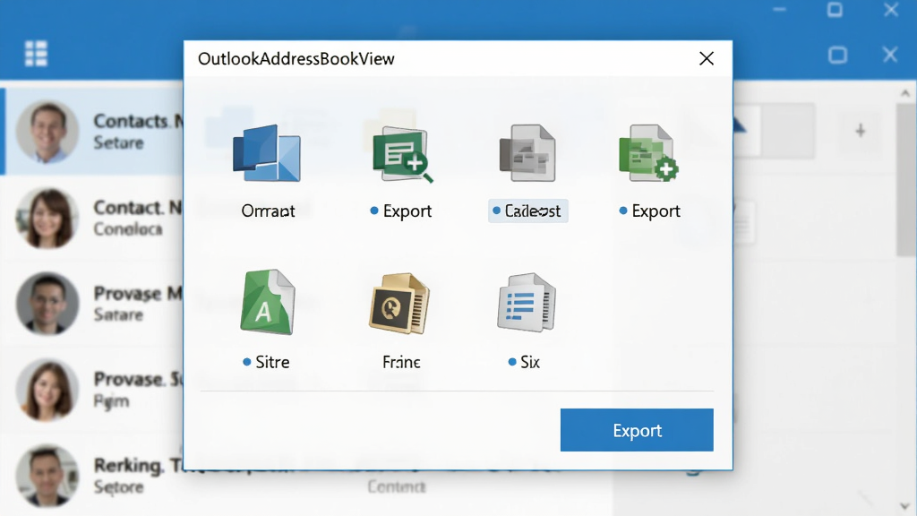The height and width of the screenshot is (516, 917).
Task: Click the scrollbar up arrow
Action: click(905, 93)
